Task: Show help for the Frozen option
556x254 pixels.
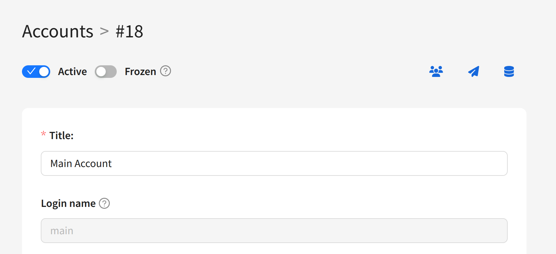Action: (x=166, y=71)
